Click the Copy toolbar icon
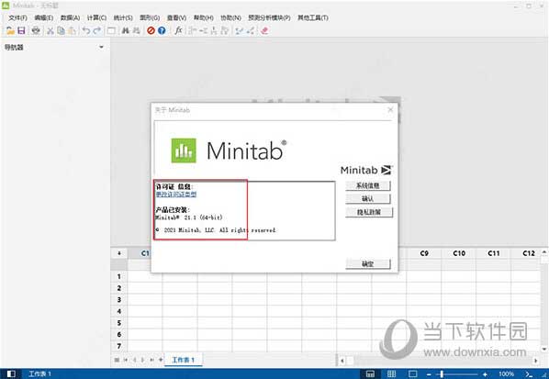 [61, 31]
